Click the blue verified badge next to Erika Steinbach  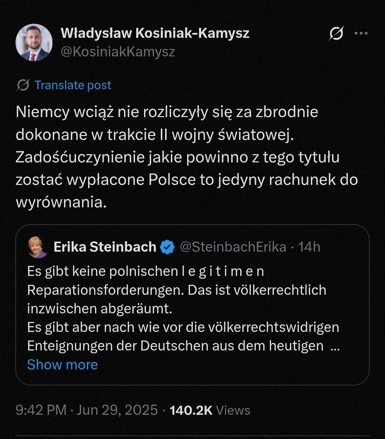(x=167, y=247)
